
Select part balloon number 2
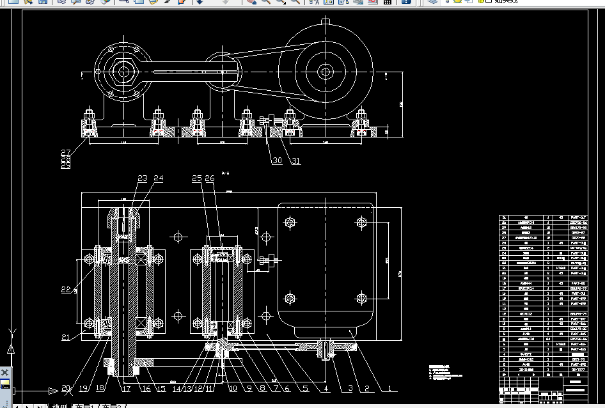tap(367, 388)
